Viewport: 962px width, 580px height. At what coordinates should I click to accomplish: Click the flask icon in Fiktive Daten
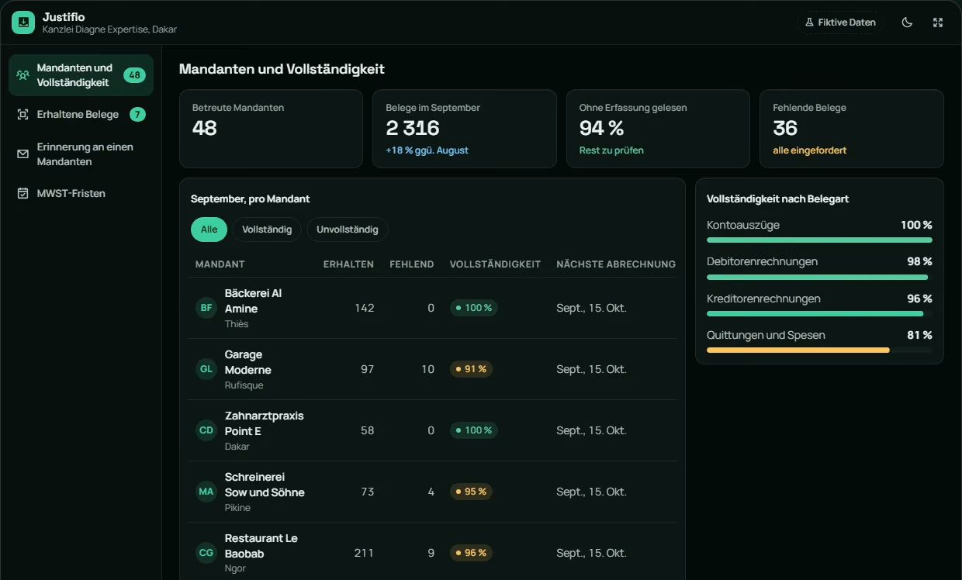tap(810, 22)
